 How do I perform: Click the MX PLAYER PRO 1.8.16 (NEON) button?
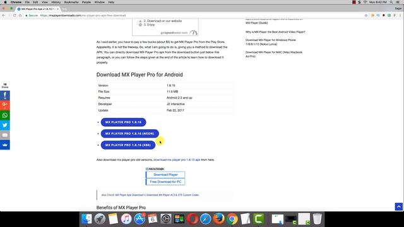click(x=129, y=134)
